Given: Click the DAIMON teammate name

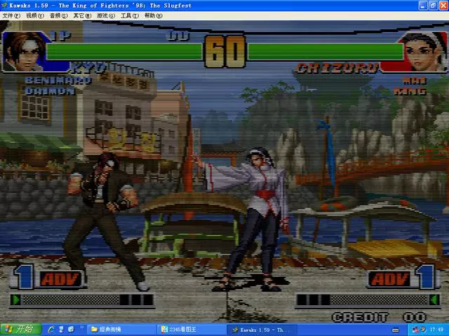Looking at the screenshot, I should [x=50, y=91].
